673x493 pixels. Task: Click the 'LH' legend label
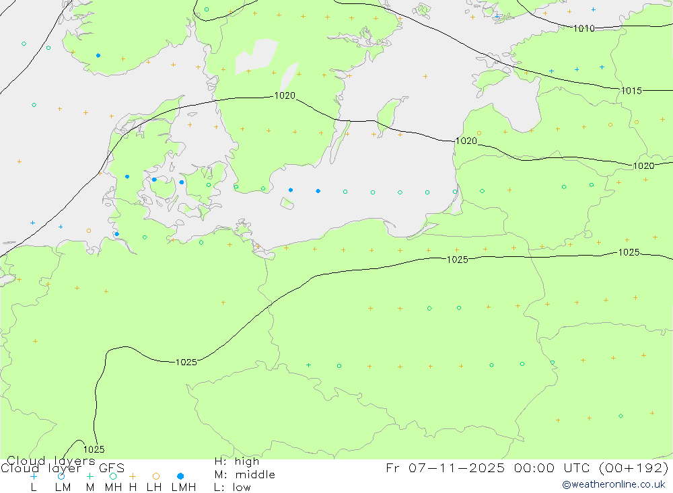[154, 488]
